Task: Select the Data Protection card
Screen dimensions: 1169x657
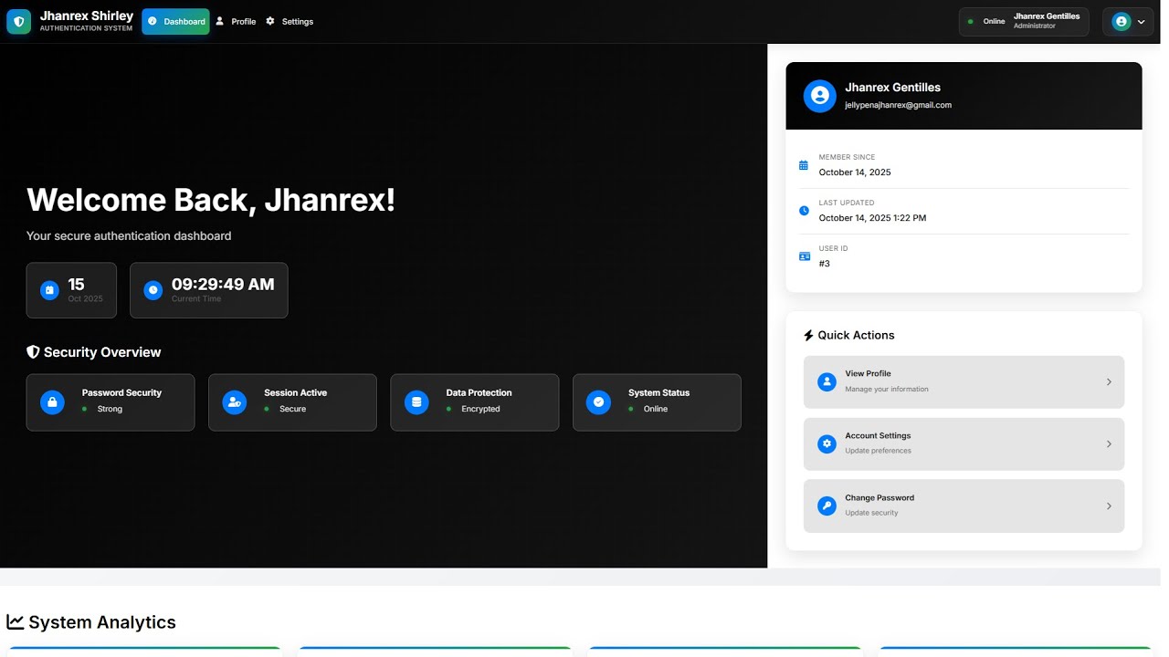Action: click(475, 402)
